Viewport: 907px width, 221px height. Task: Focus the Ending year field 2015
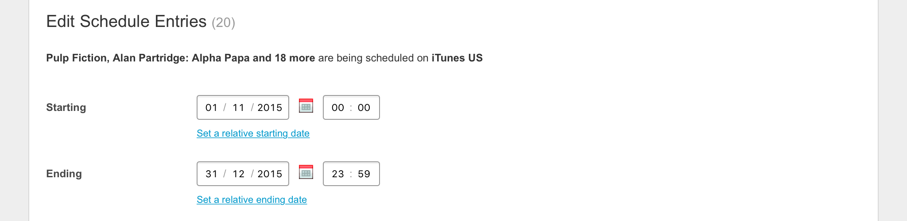tap(270, 174)
